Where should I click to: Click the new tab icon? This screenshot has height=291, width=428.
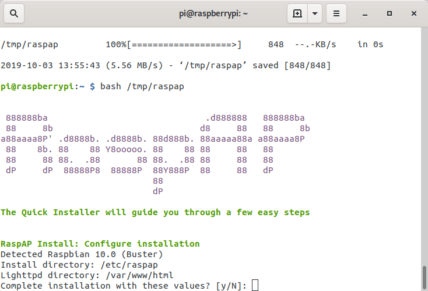[x=297, y=13]
